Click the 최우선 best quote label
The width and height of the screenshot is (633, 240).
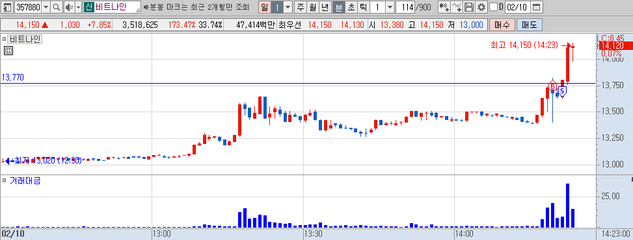(290, 25)
